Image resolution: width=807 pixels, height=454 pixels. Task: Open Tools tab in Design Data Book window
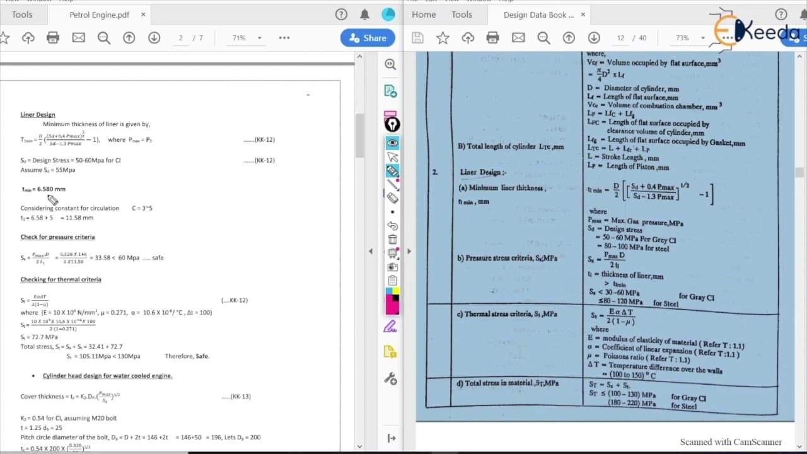point(462,15)
